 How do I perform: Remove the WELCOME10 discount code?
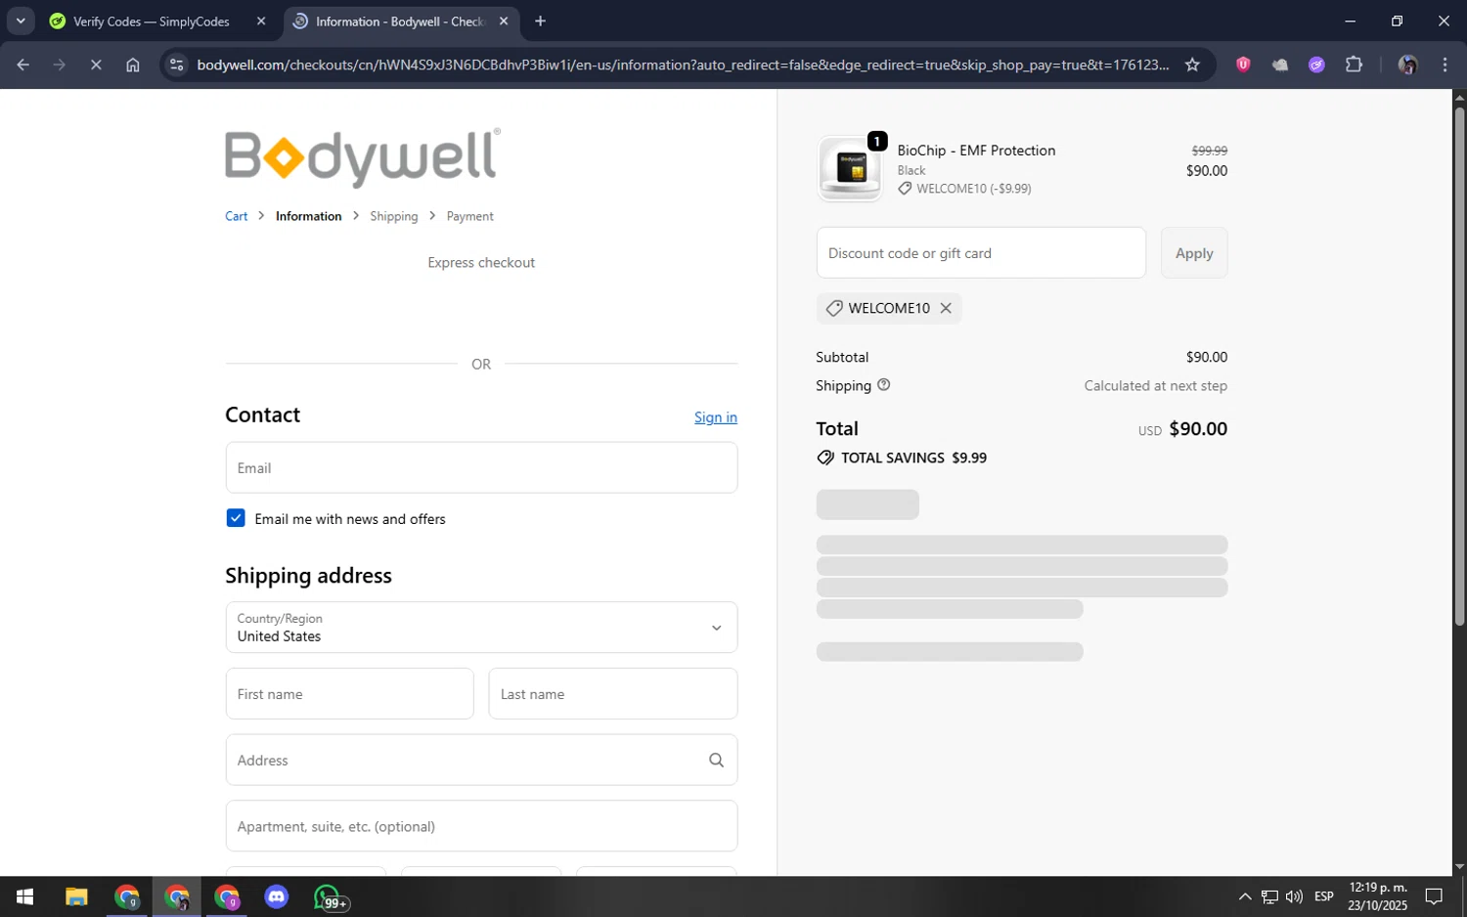(x=946, y=308)
